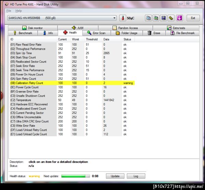Click the thermometer temperature icon
The image size is (205, 190).
(123, 18)
